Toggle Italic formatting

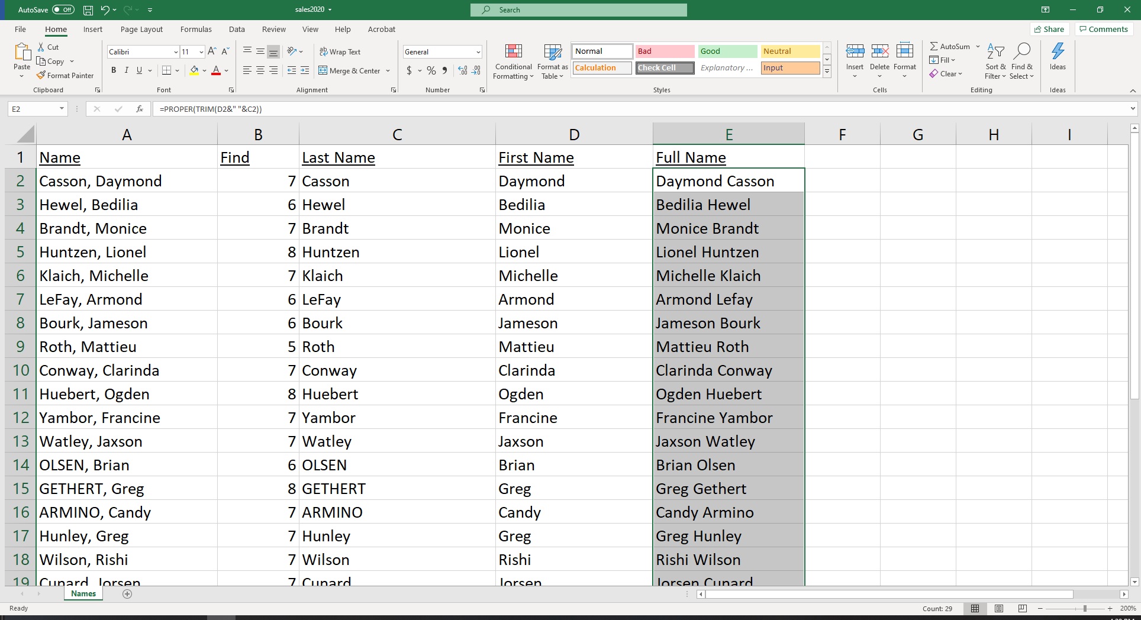click(x=126, y=70)
